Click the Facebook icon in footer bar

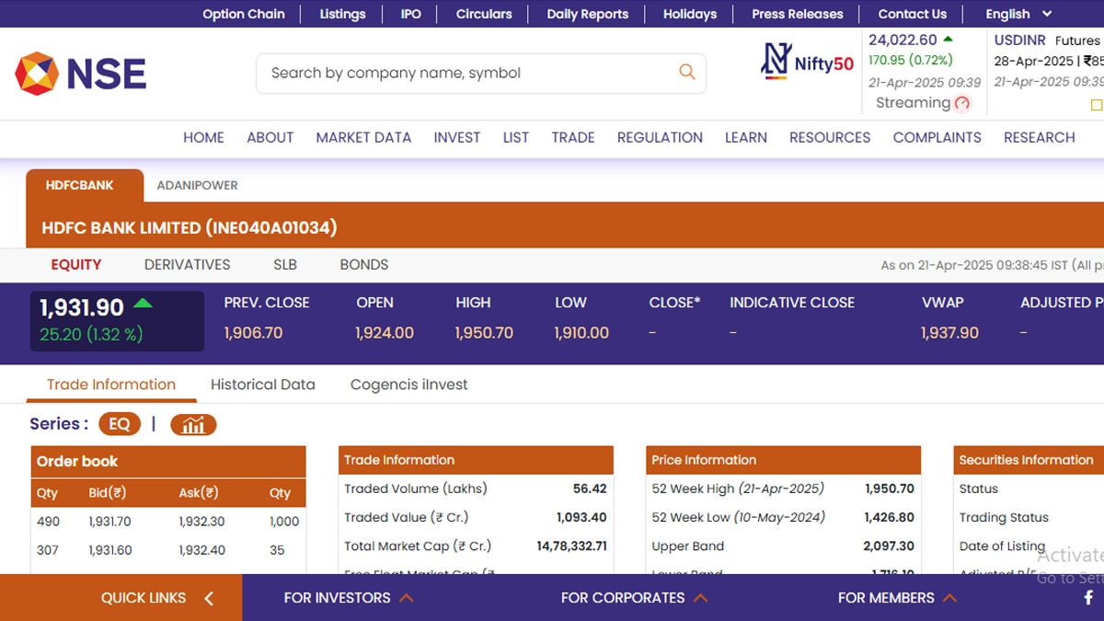coord(1088,598)
